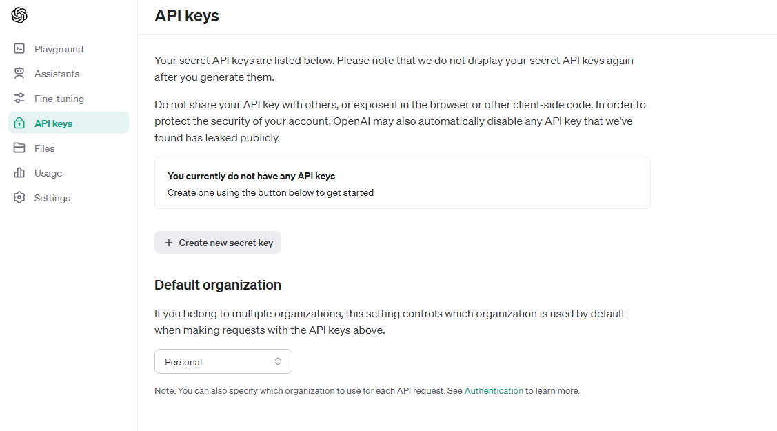The image size is (777, 431).
Task: Navigate to the Usage page
Action: [x=68, y=172]
